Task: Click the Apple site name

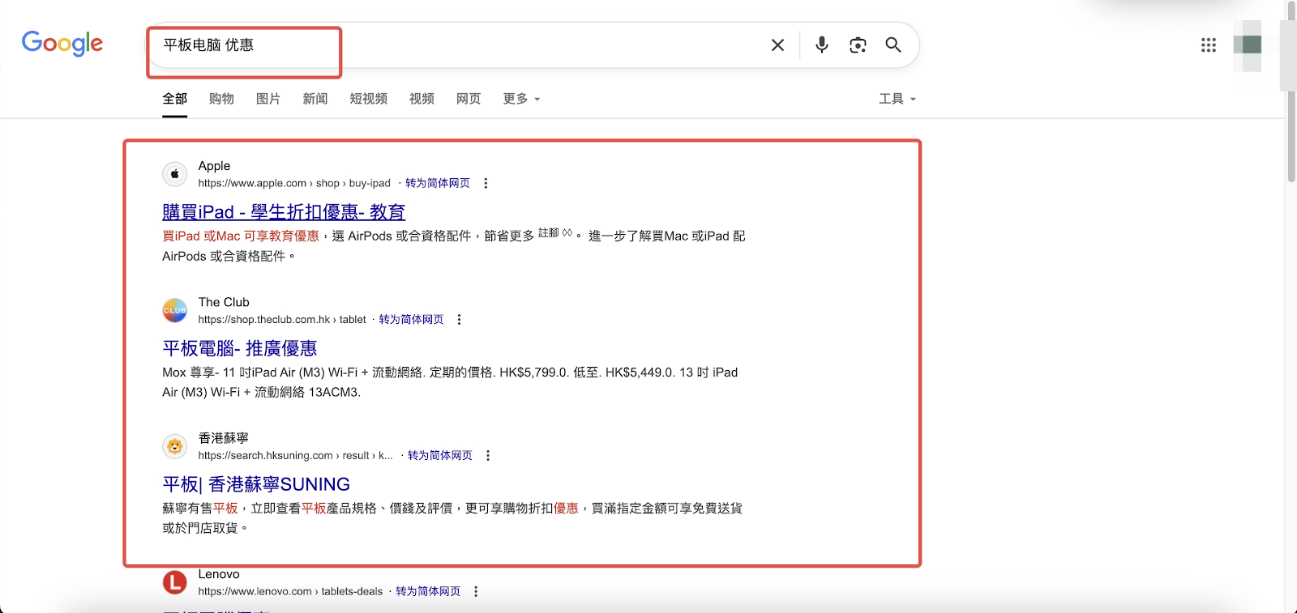Action: pos(214,166)
